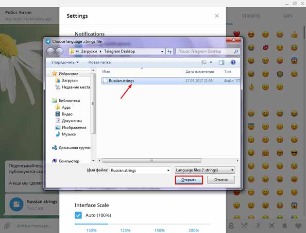Expand the file name history dropdown arrow

[x=168, y=170]
